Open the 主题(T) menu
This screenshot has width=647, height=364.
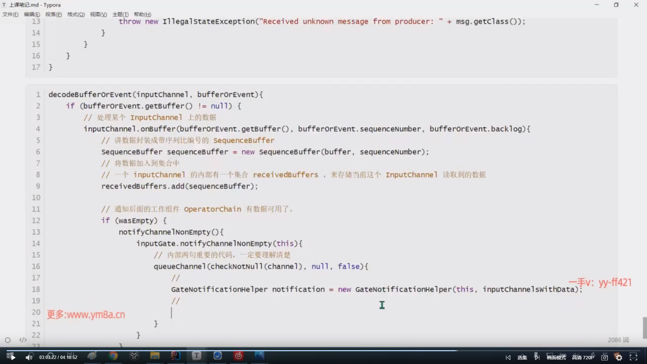point(120,14)
